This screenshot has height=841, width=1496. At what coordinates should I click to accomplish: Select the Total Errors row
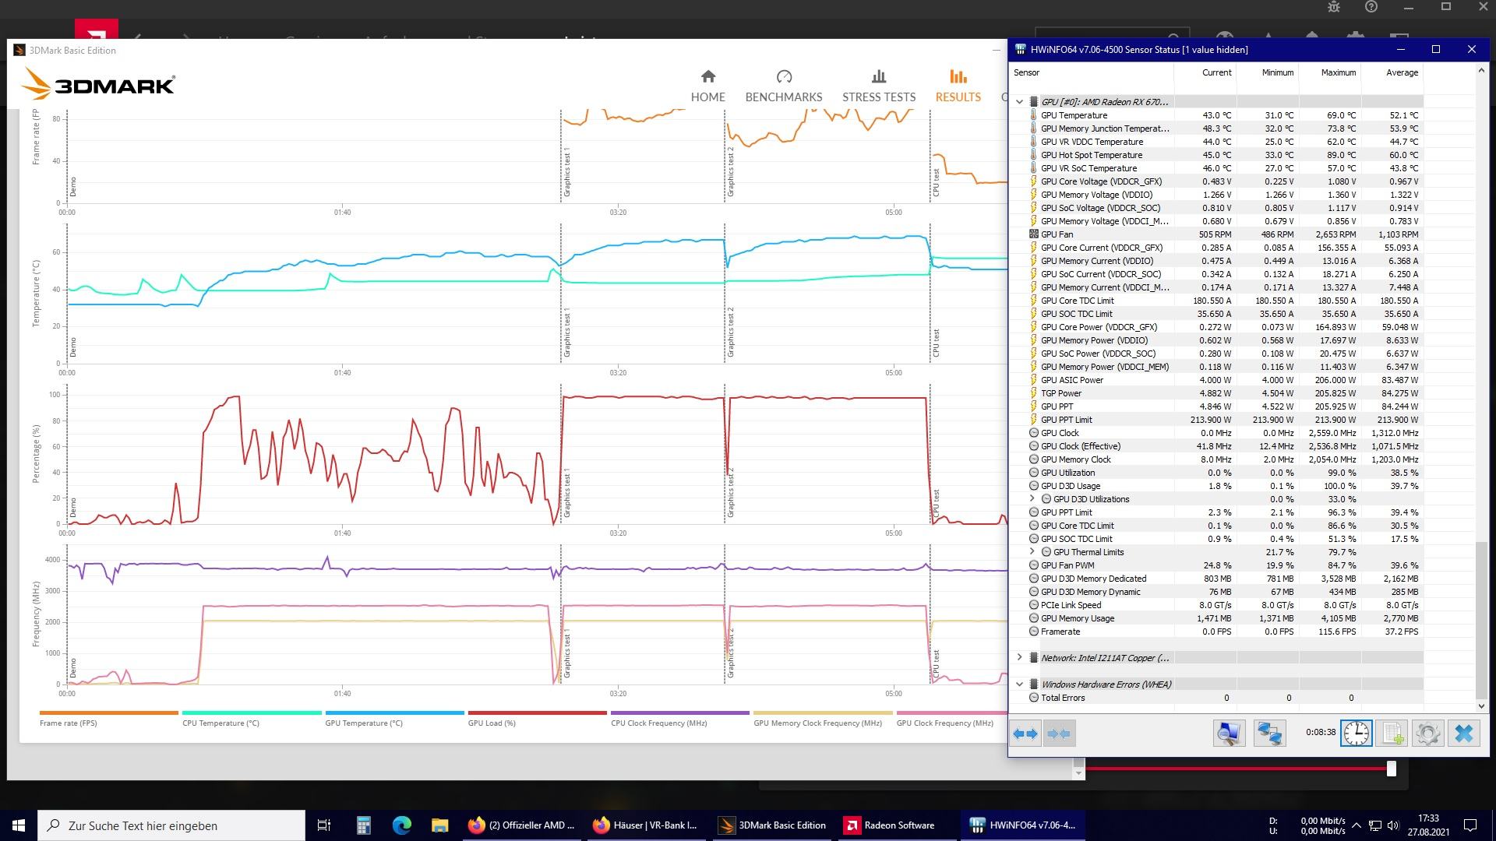[x=1216, y=698]
